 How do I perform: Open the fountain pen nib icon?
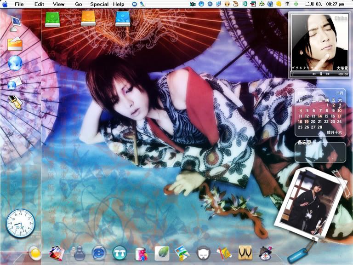[x=15, y=102]
